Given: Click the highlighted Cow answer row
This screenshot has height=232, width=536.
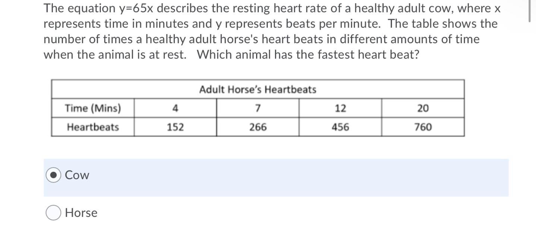Looking at the screenshot, I should click(x=276, y=178).
